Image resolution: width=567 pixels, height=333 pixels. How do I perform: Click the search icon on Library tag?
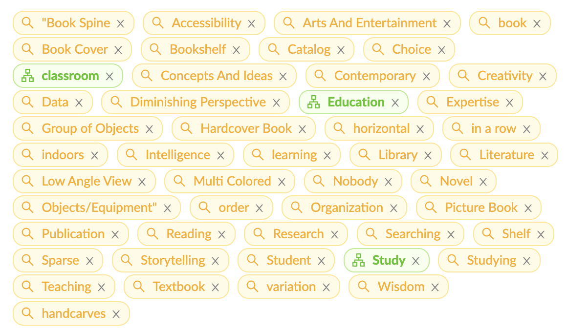(364, 154)
